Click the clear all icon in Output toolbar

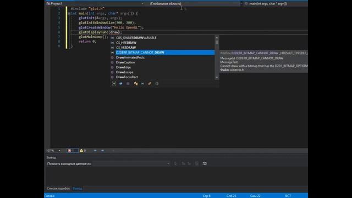[x=197, y=164]
